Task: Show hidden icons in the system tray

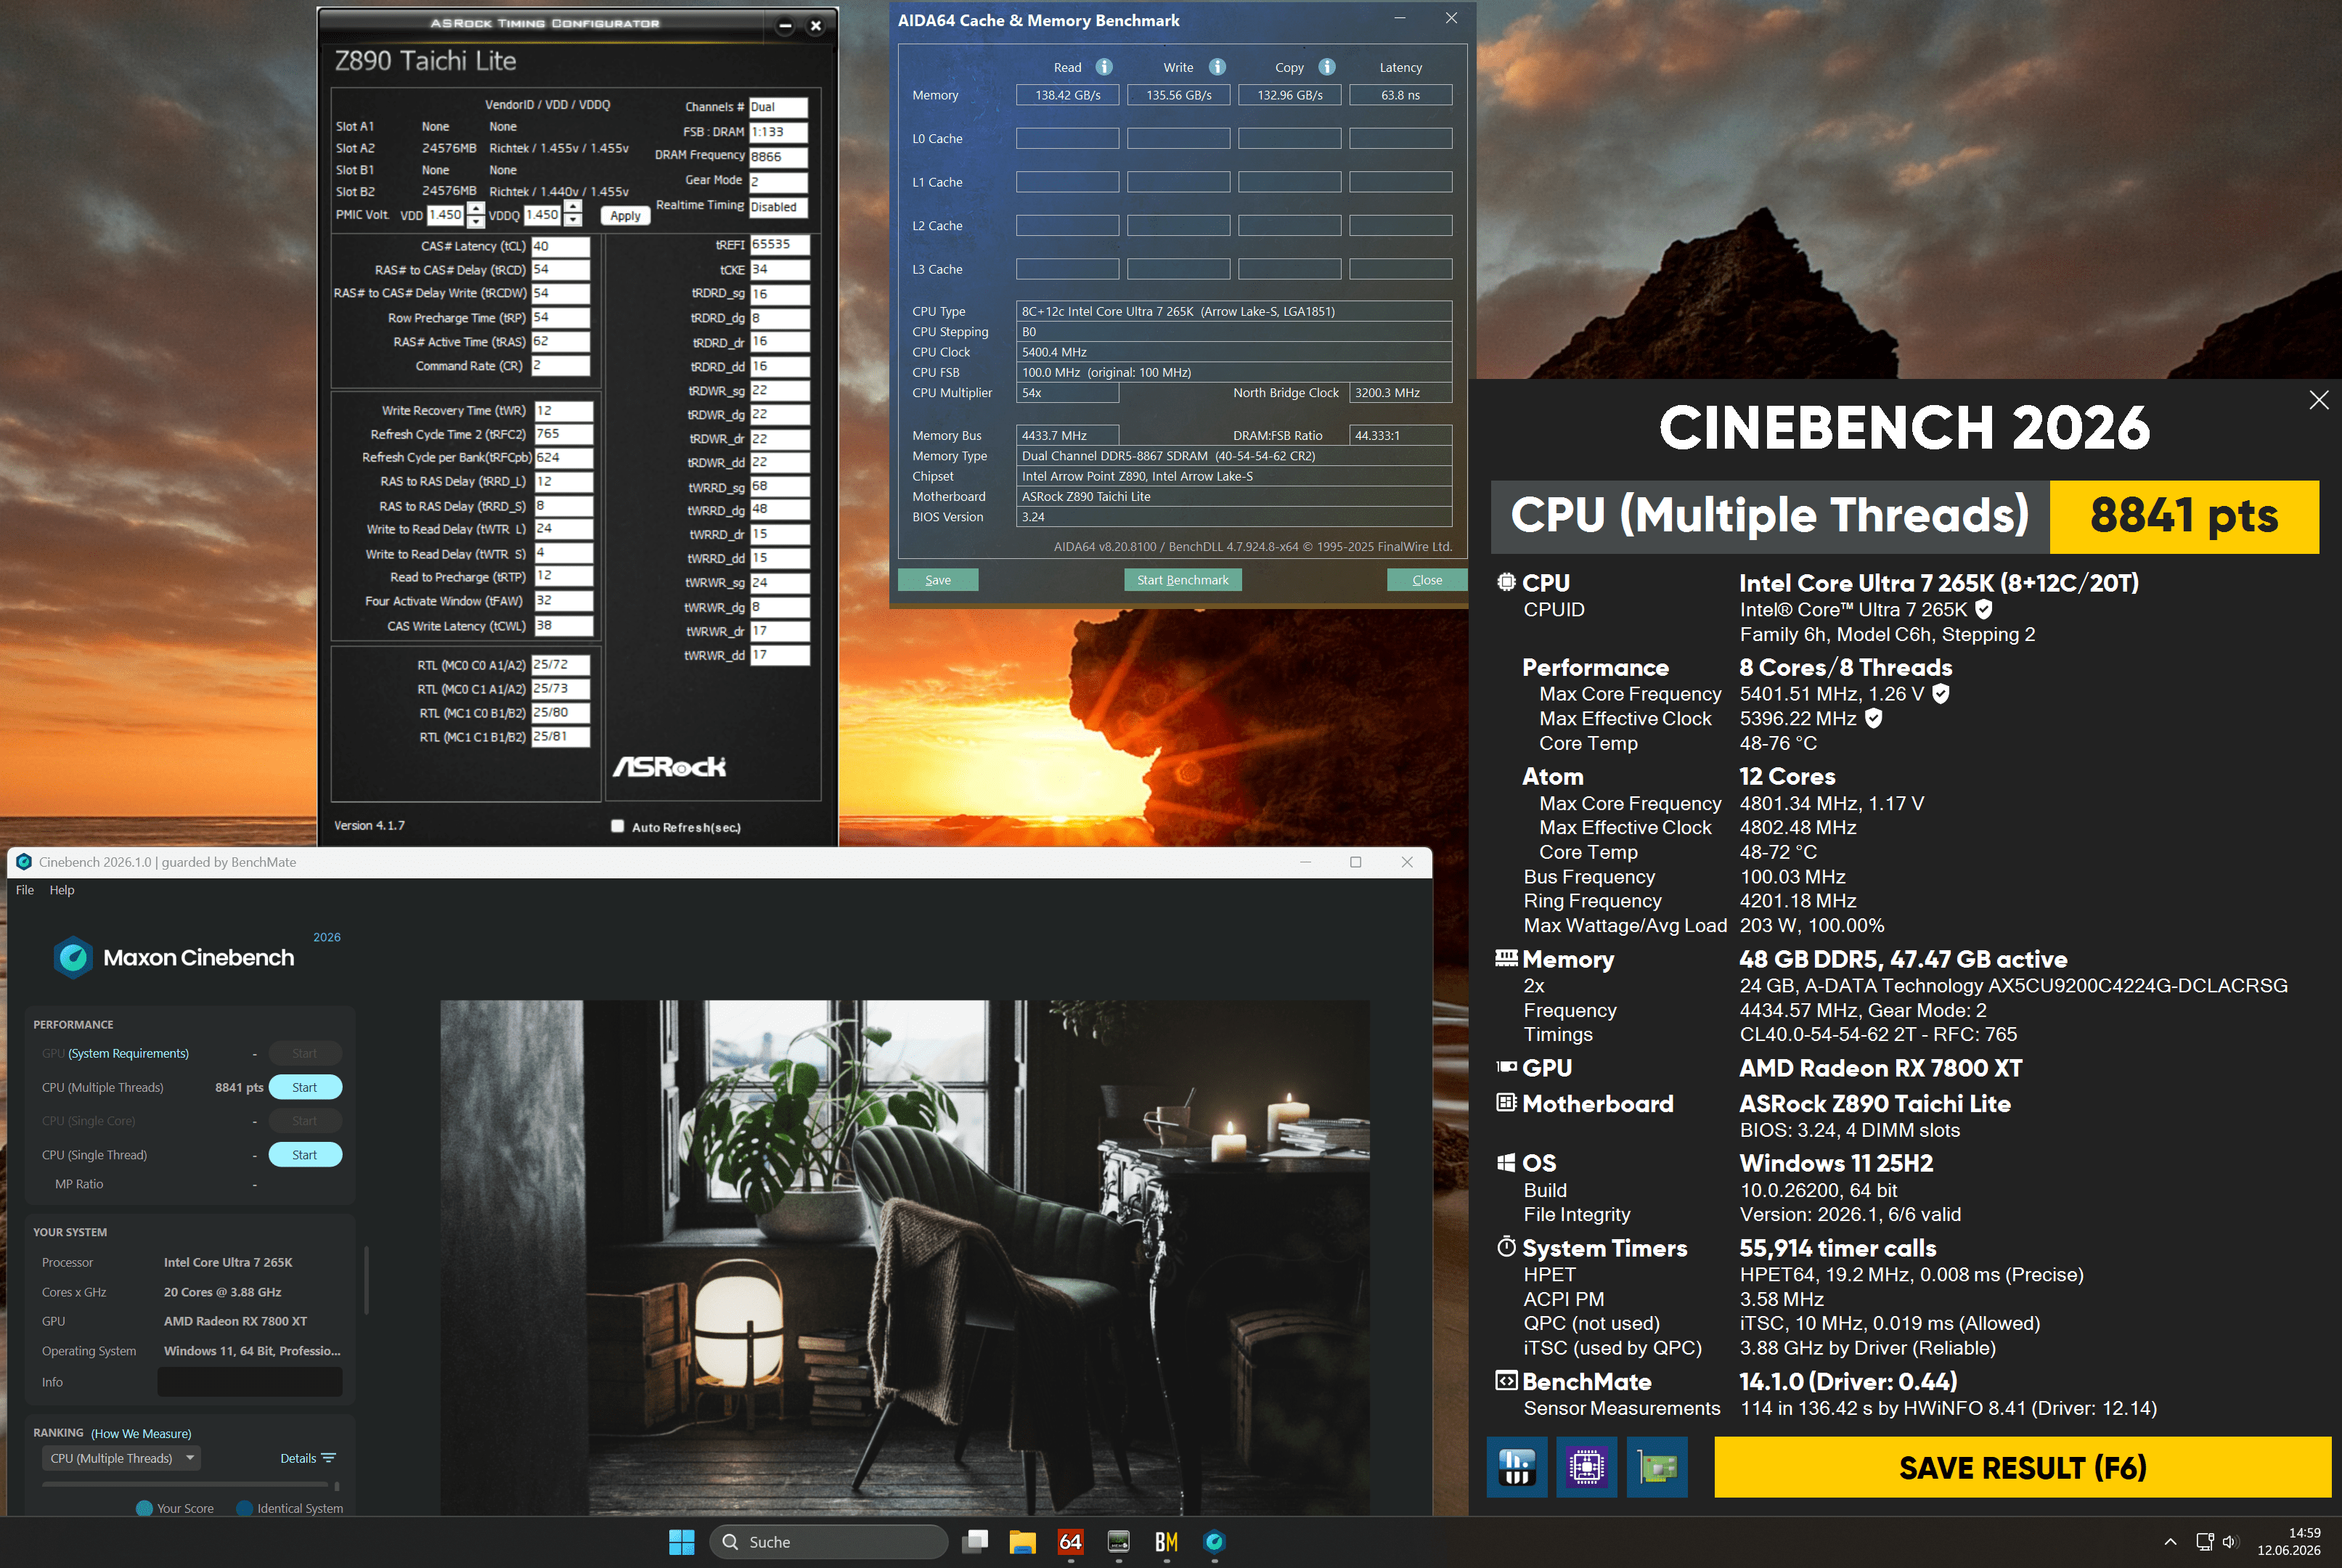Action: [x=2170, y=1542]
